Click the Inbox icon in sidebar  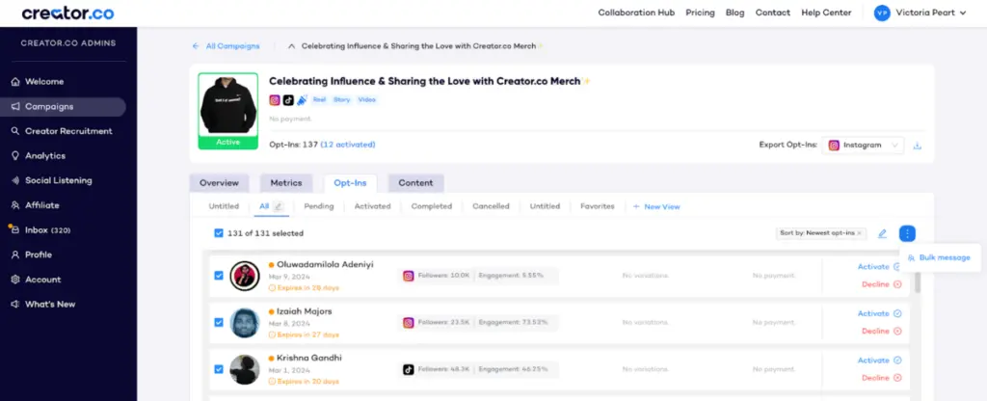point(15,230)
